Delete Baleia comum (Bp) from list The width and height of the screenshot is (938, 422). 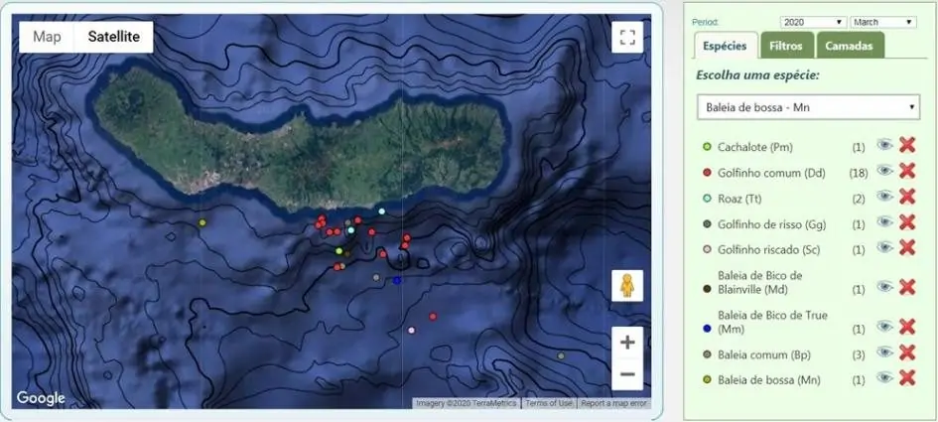pos(906,352)
